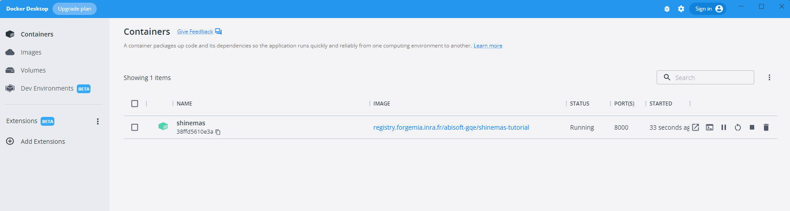Click the shinemas container cube icon
Viewport: 790px width, 211px height.
163,127
